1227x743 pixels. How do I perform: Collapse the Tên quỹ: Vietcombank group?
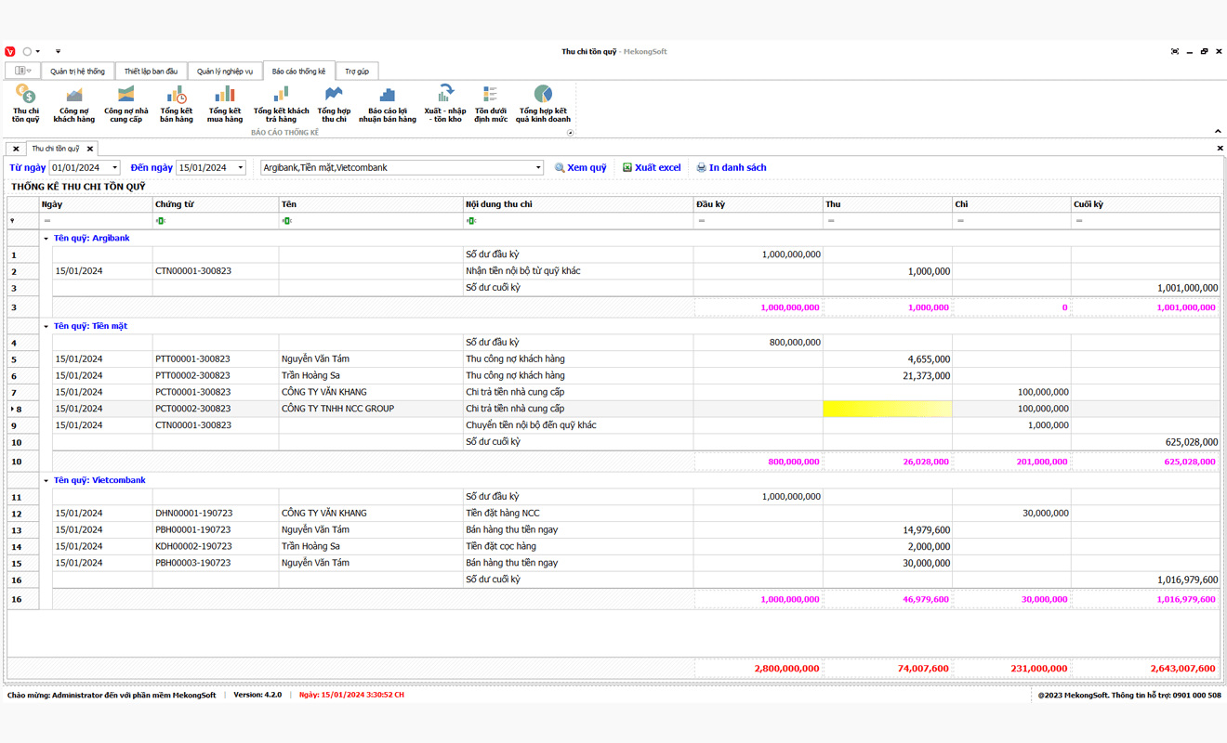click(x=46, y=481)
